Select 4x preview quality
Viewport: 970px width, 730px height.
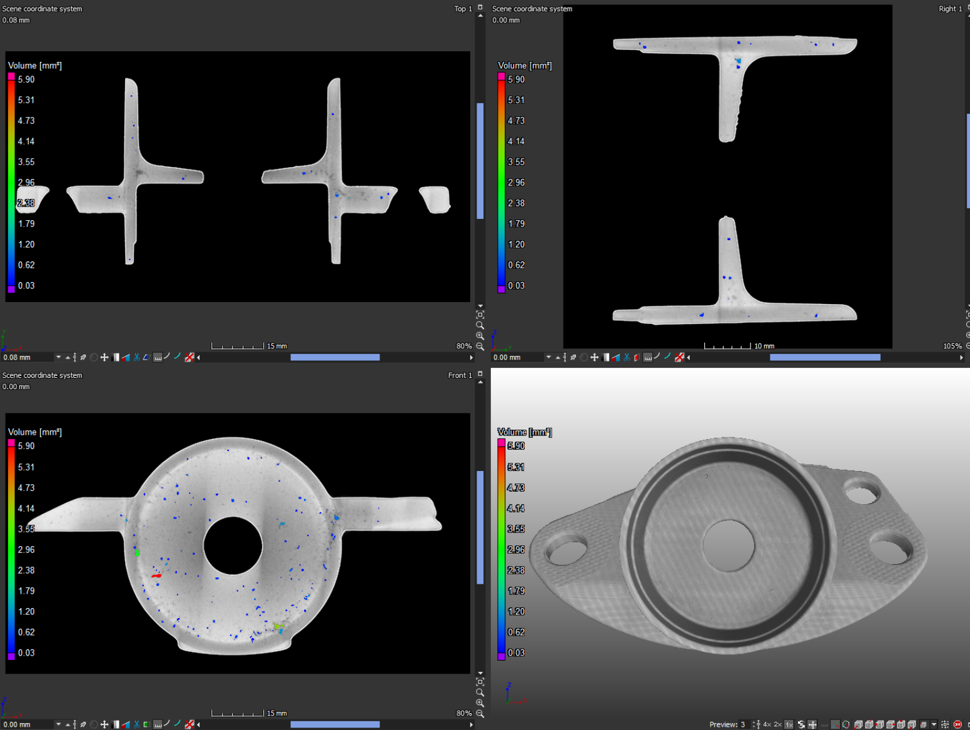(x=767, y=724)
